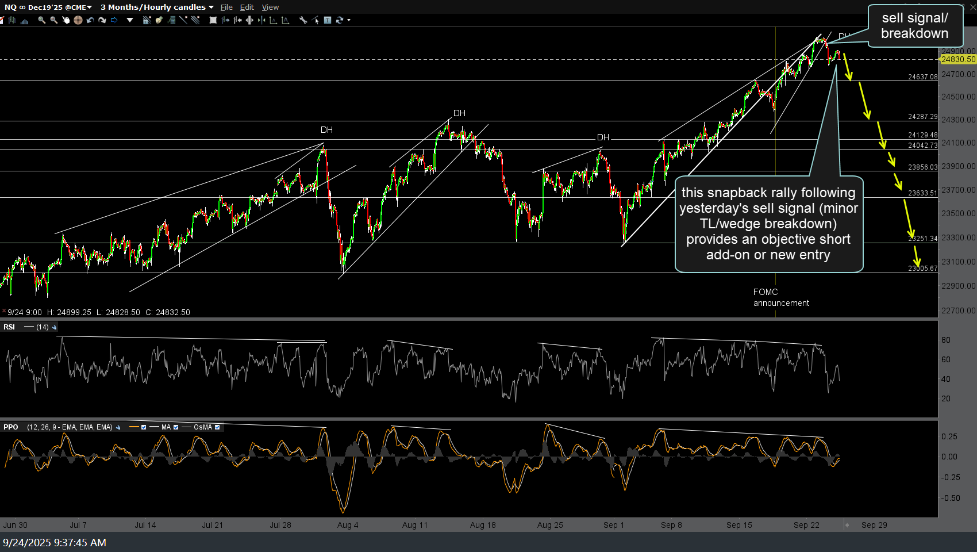Activate the Hand pan tool
The image size is (977, 552).
coord(67,20)
